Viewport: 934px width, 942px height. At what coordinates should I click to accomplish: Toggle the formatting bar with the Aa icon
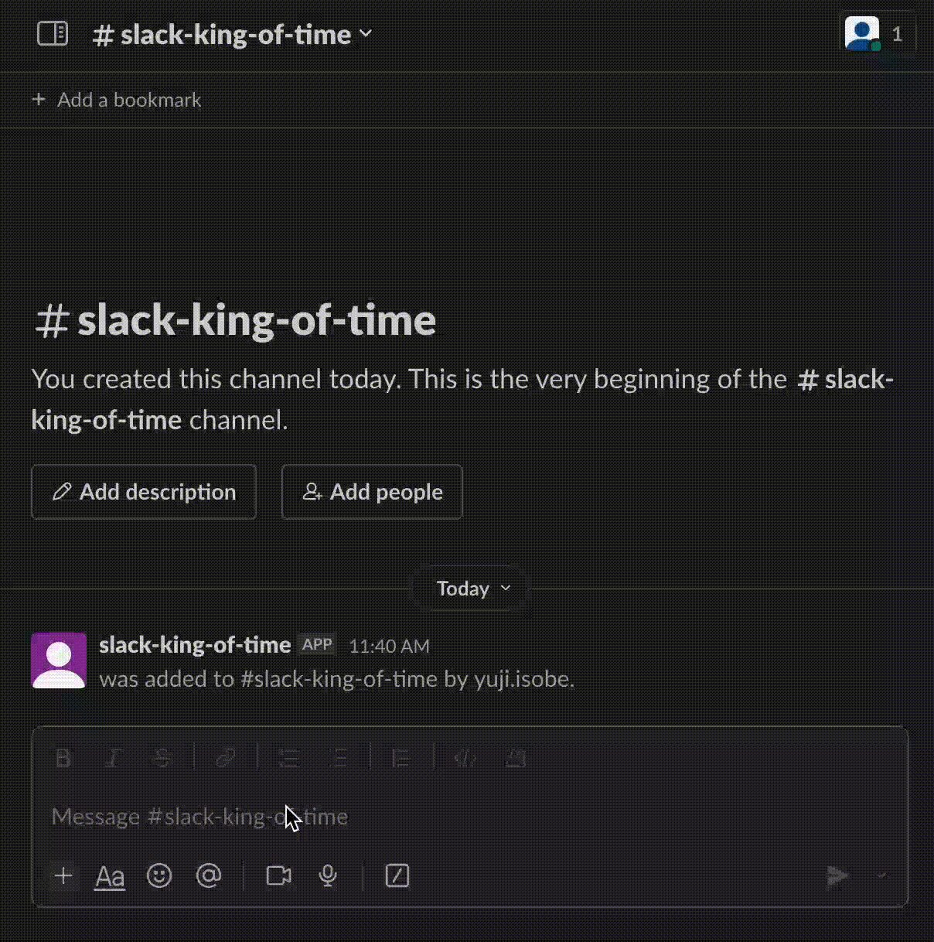tap(109, 876)
